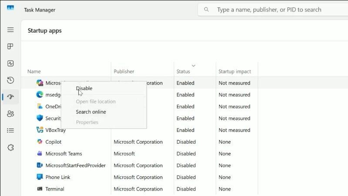Viewport: 348px width, 196px height.
Task: Click Disabled status for Microsoft Teams
Action: [x=186, y=154]
